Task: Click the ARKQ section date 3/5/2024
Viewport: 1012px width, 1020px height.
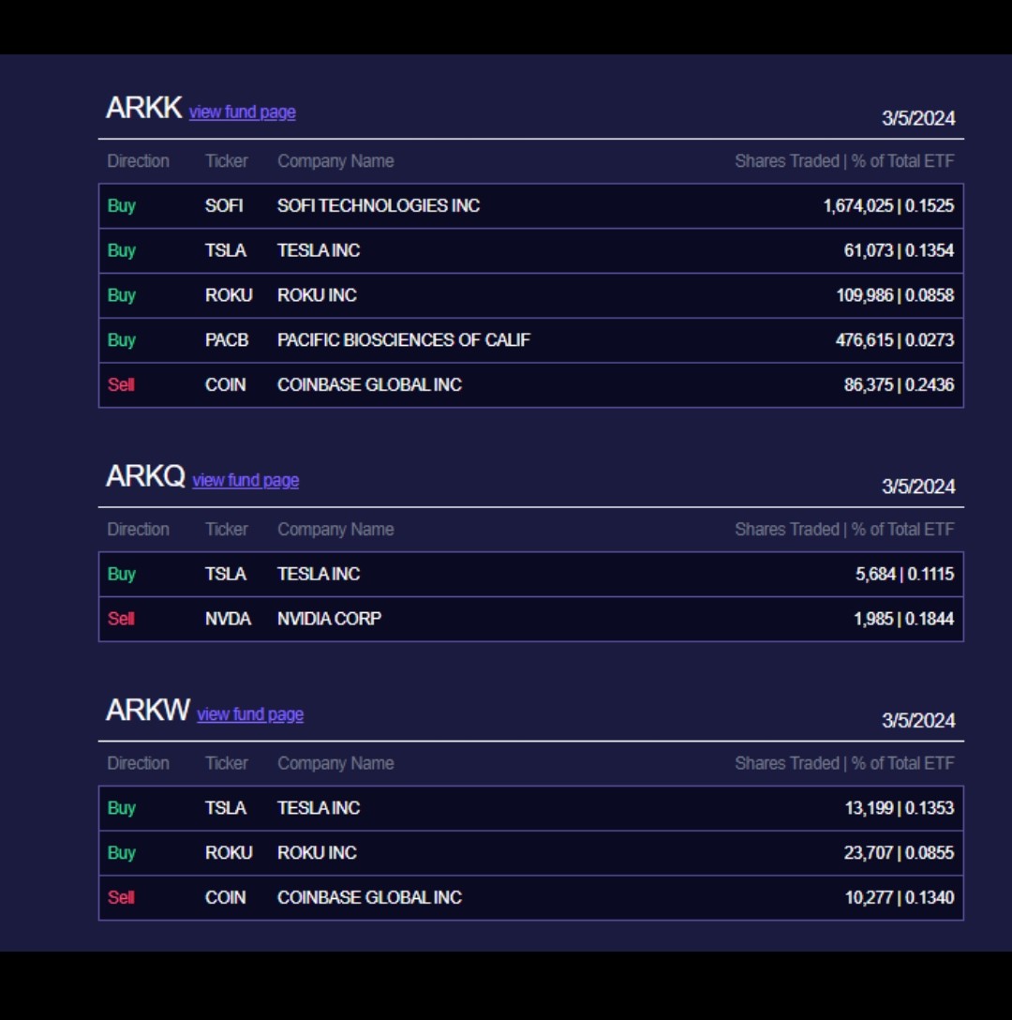Action: [918, 487]
